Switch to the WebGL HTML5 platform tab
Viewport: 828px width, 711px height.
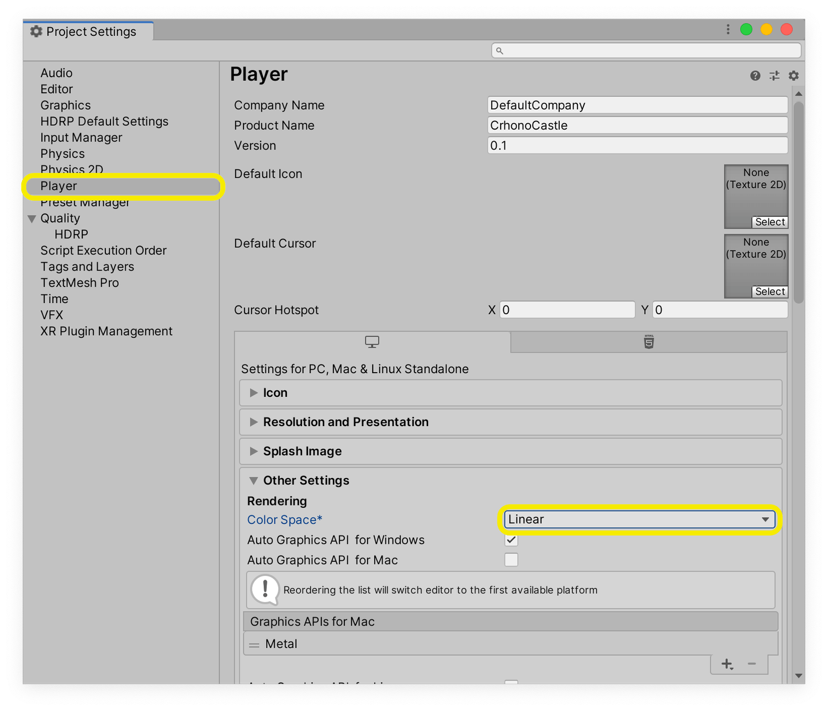click(x=649, y=342)
